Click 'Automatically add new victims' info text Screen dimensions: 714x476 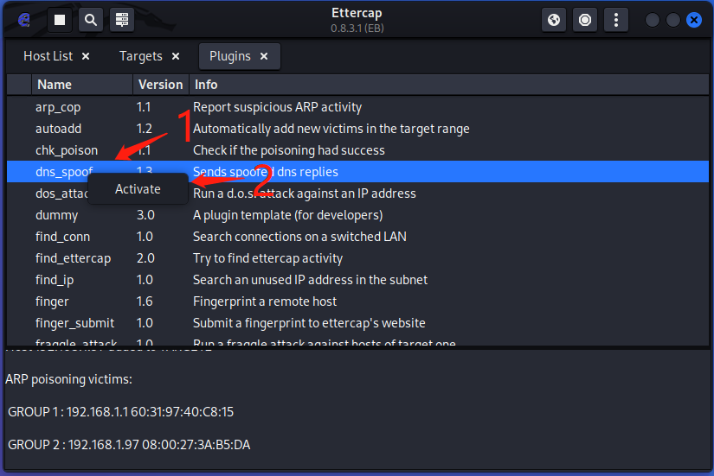(x=331, y=129)
